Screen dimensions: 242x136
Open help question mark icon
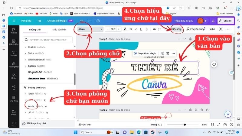231,125
